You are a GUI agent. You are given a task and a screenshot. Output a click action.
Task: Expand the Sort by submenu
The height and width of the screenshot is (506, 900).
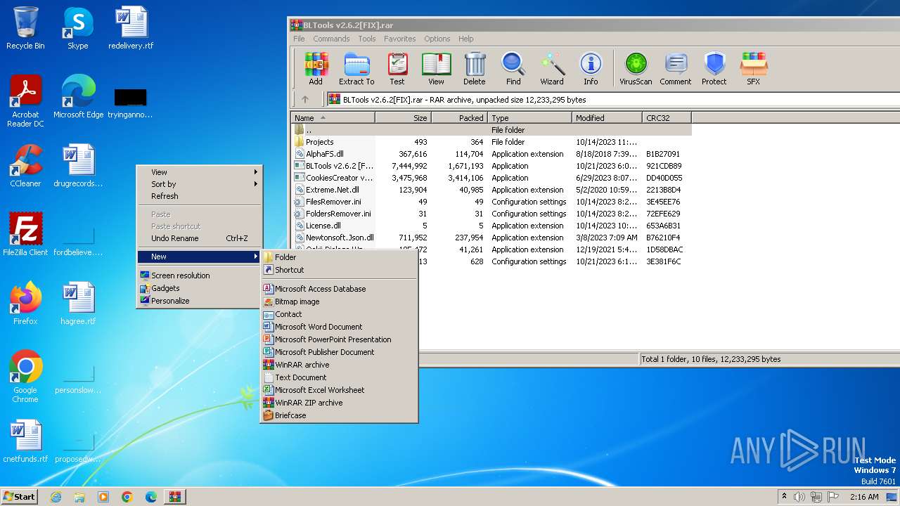pyautogui.click(x=199, y=184)
